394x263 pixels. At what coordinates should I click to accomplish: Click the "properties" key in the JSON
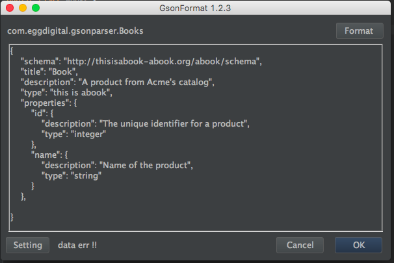click(x=44, y=103)
